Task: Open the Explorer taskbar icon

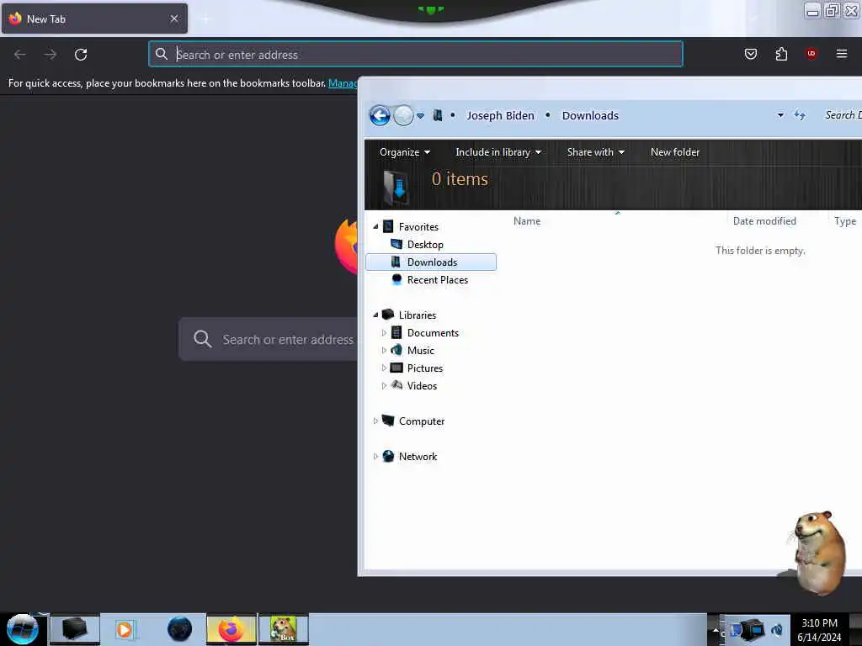Action: tap(75, 629)
